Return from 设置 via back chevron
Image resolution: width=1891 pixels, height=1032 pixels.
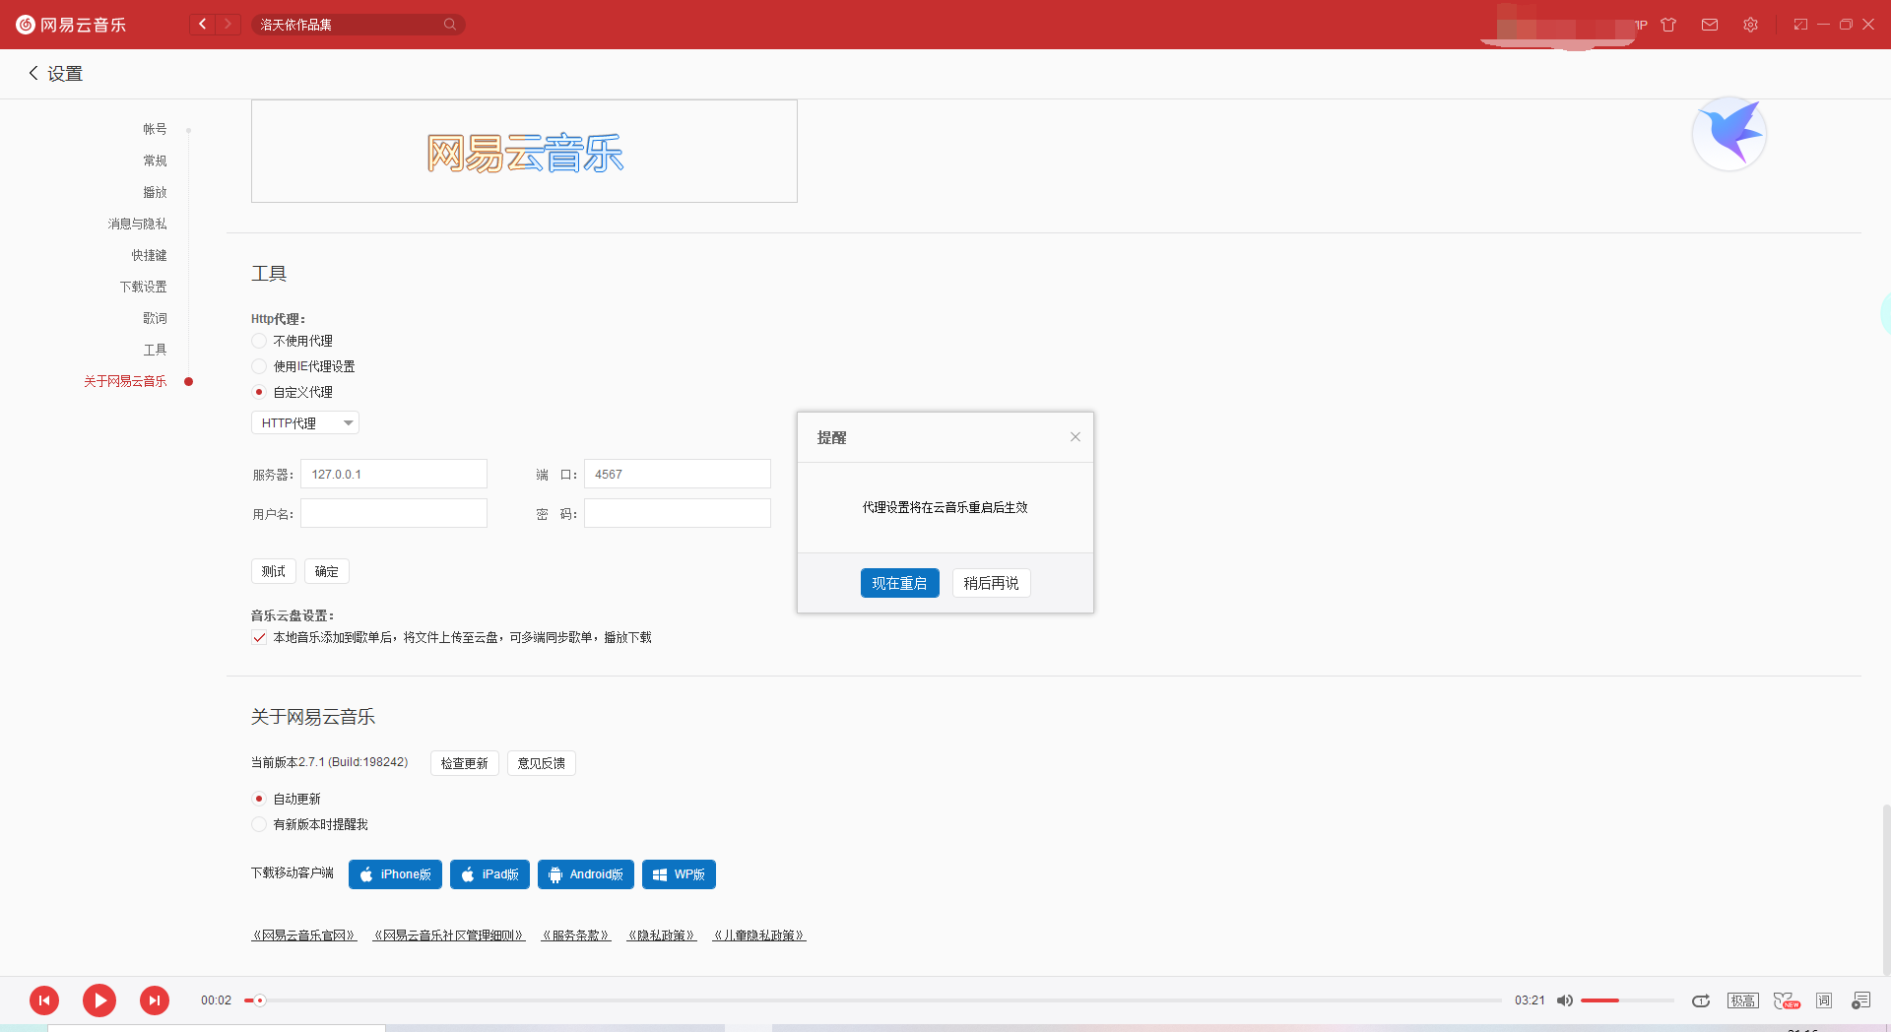coord(33,73)
